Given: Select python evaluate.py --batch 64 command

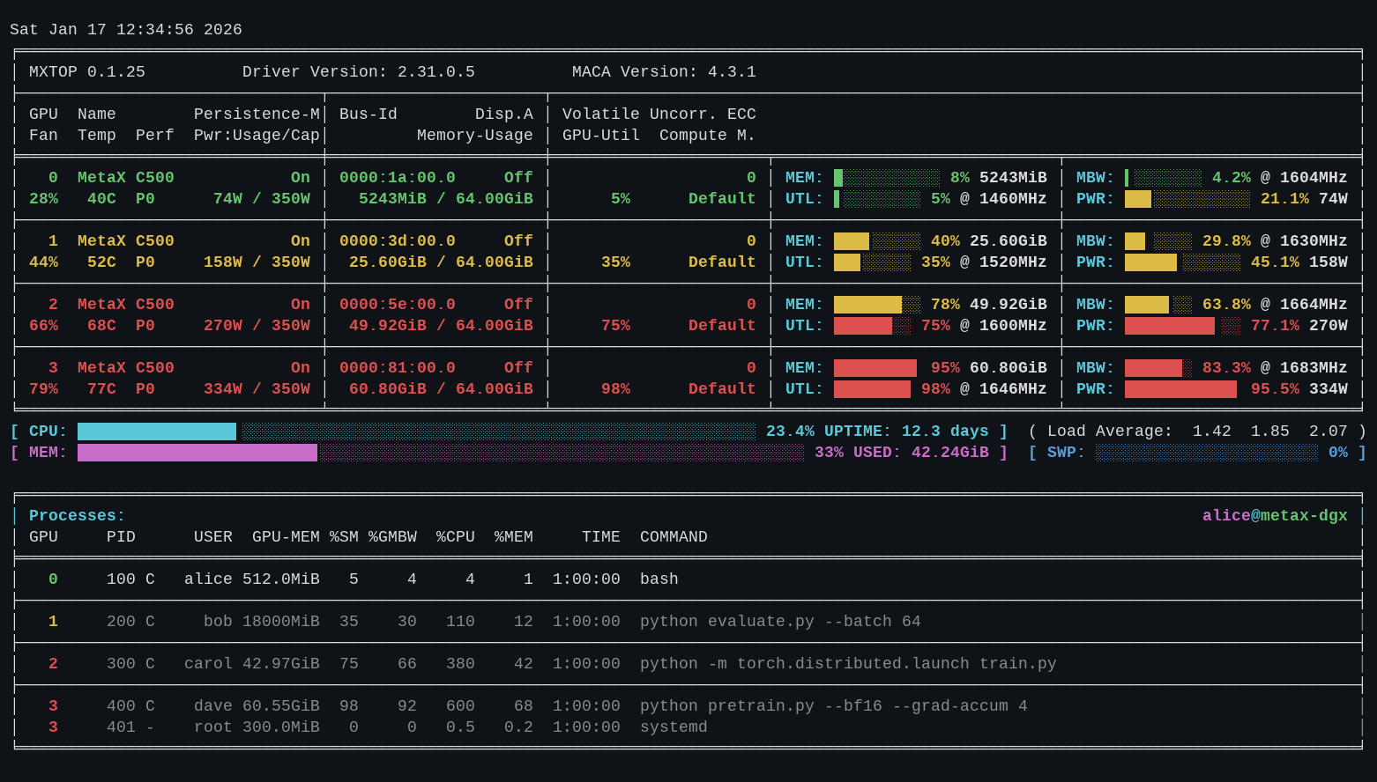Looking at the screenshot, I should 780,622.
